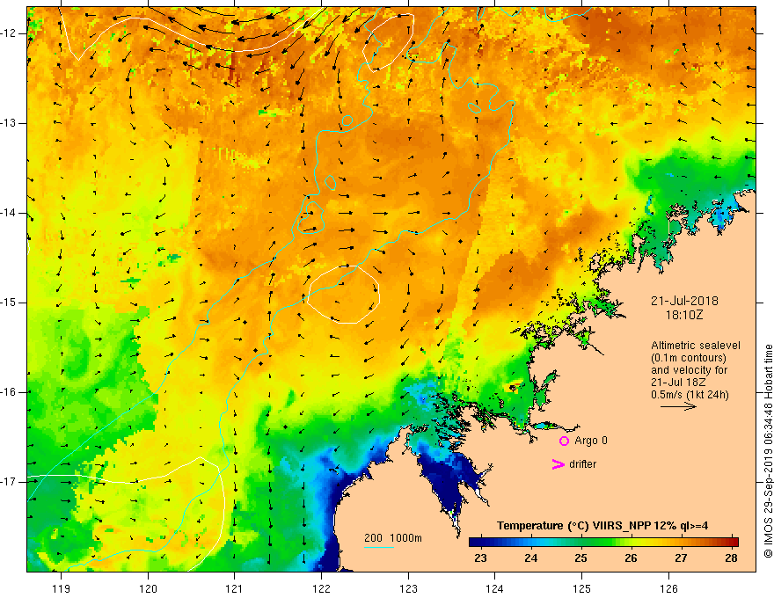Click the cyan 200 1000m contour line sample
The image size is (774, 598).
click(x=378, y=548)
